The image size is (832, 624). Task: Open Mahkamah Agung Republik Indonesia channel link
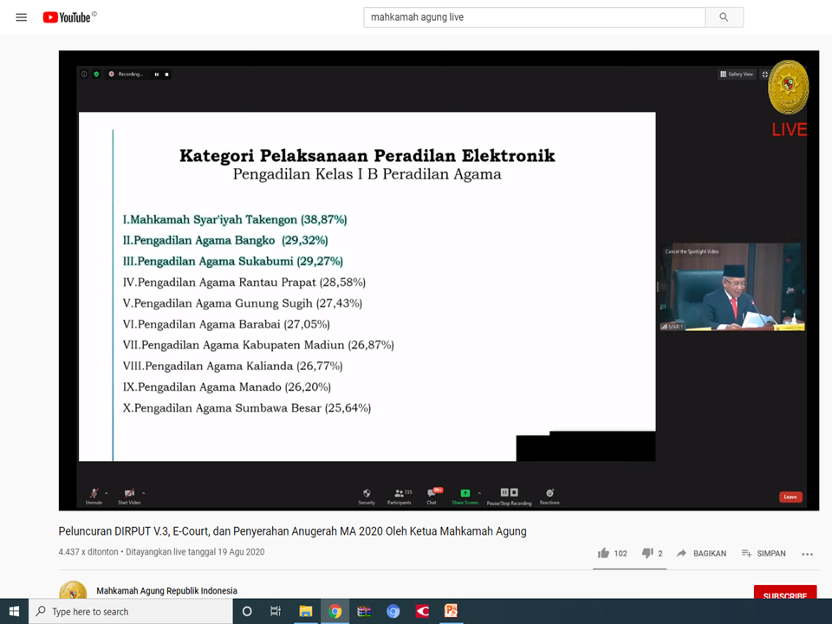point(166,591)
